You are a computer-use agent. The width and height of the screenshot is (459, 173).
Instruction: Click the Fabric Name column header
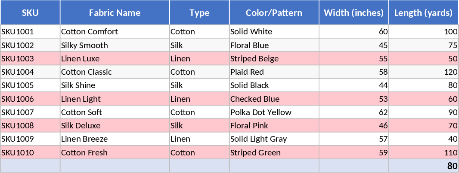[115, 13]
